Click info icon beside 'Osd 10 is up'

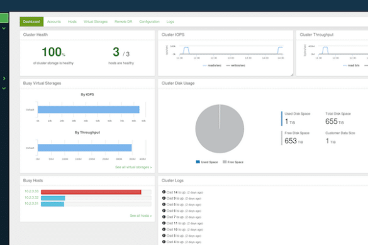(x=164, y=229)
